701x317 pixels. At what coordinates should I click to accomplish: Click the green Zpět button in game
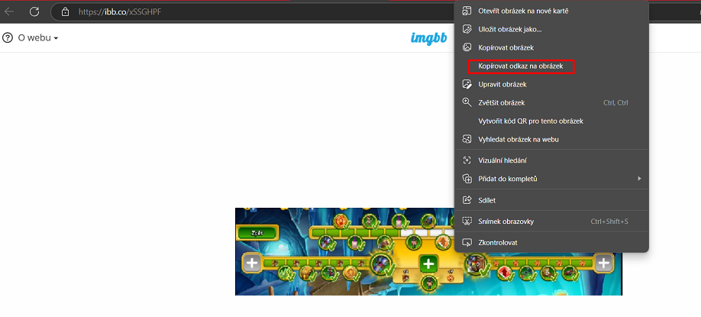(x=256, y=231)
